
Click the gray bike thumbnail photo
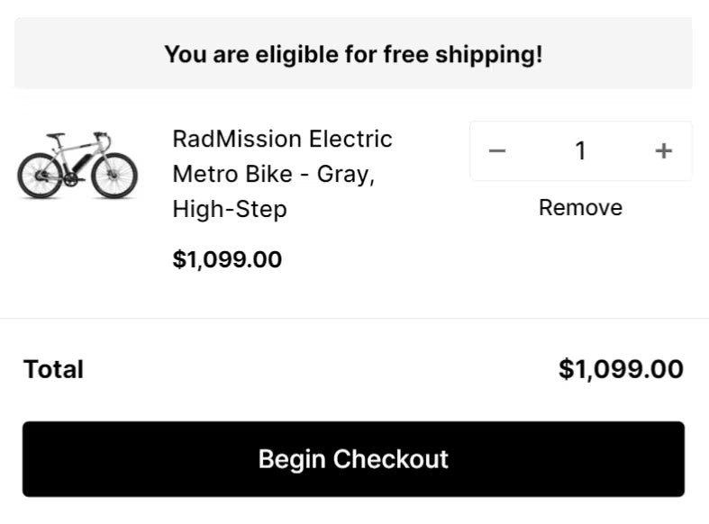[x=77, y=165]
